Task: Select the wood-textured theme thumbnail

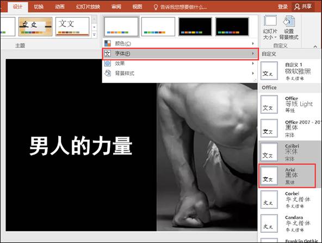Action: (x=35, y=27)
